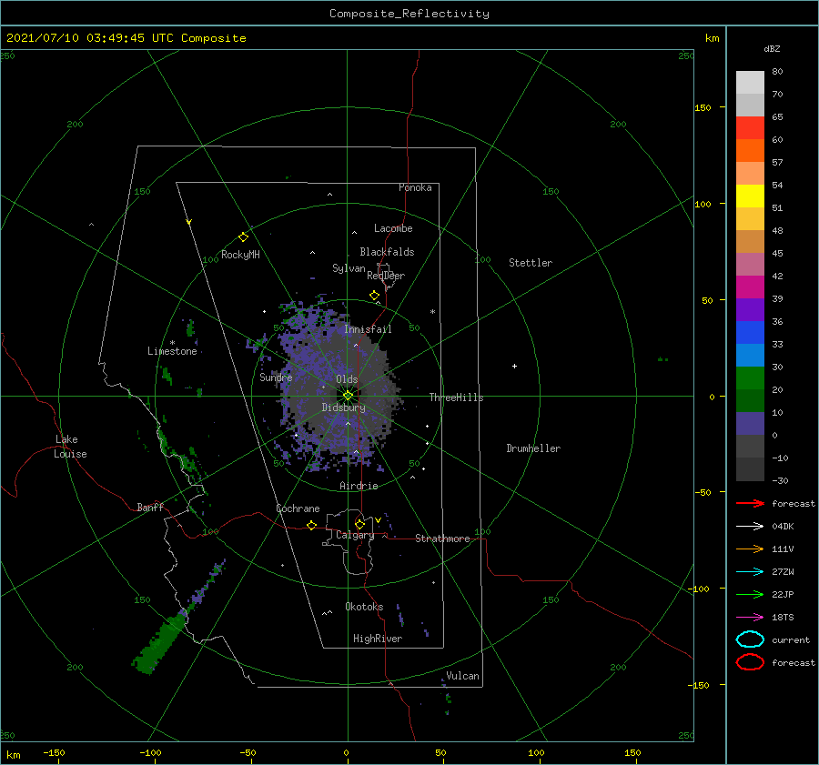Click the light gray 80 dBZ color swatch
The height and width of the screenshot is (765, 819).
(x=750, y=83)
